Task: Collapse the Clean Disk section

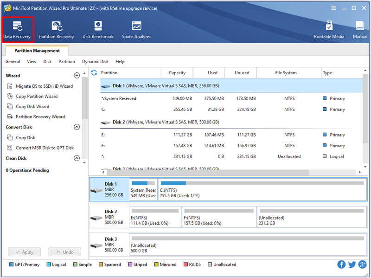Action: point(77,158)
